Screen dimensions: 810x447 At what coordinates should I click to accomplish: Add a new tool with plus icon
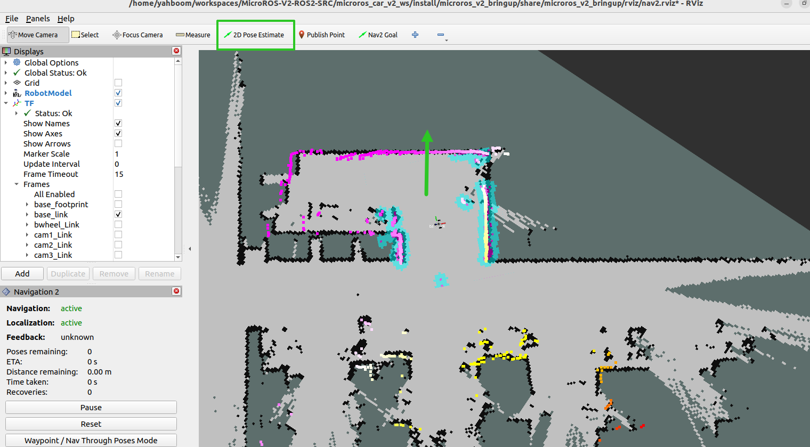pyautogui.click(x=415, y=35)
